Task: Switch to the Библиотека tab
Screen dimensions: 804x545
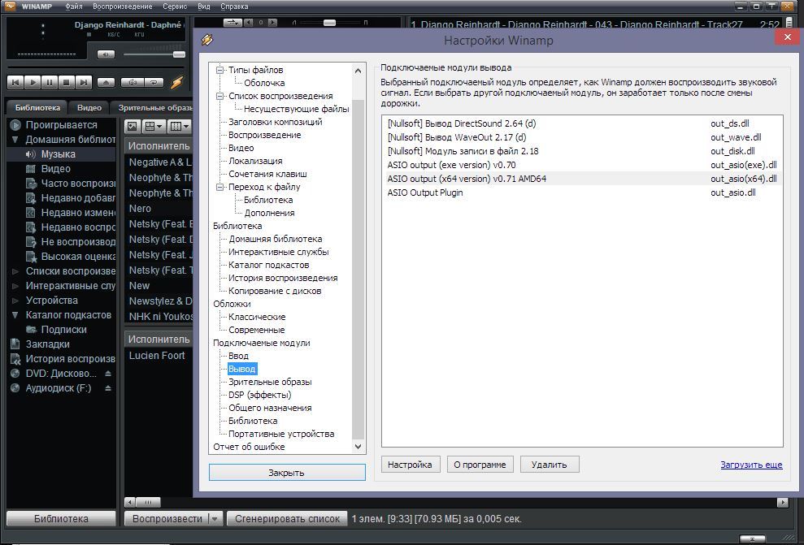Action: [x=37, y=107]
